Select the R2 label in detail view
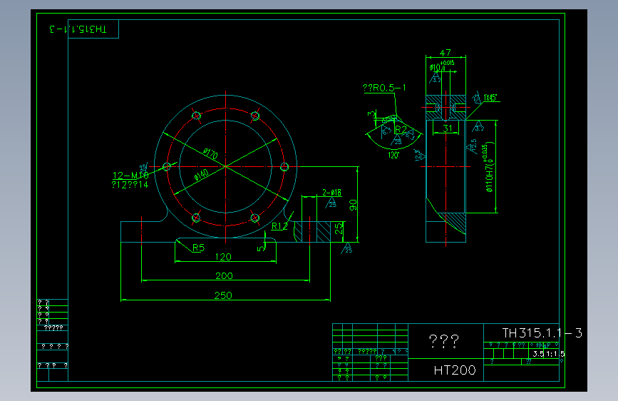618x401 pixels. 401,129
